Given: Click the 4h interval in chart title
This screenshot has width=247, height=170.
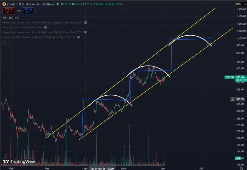Looking at the screenshot, I should [x=39, y=4].
